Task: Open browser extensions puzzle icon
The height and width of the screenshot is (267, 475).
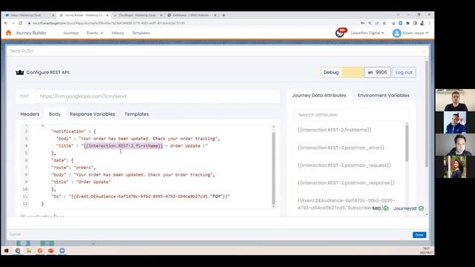Action: click(407, 23)
